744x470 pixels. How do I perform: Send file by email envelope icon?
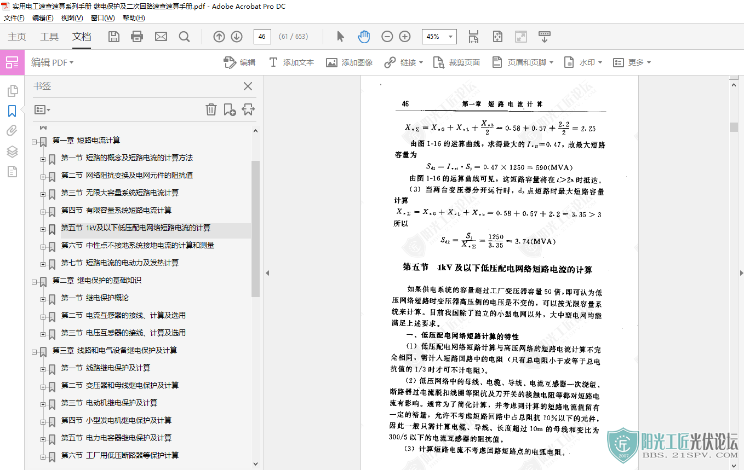click(x=161, y=37)
